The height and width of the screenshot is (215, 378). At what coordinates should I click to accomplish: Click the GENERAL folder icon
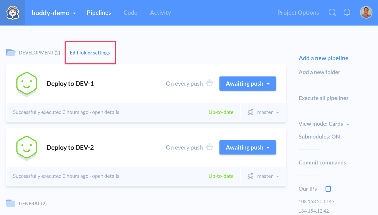pyautogui.click(x=11, y=203)
